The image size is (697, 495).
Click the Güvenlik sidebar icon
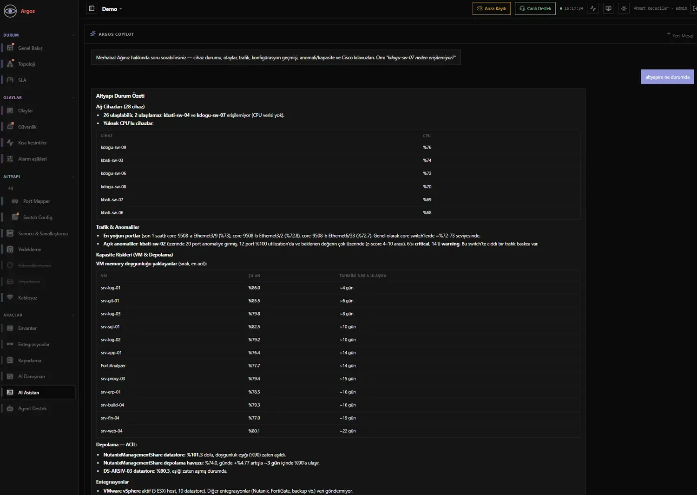[10, 127]
